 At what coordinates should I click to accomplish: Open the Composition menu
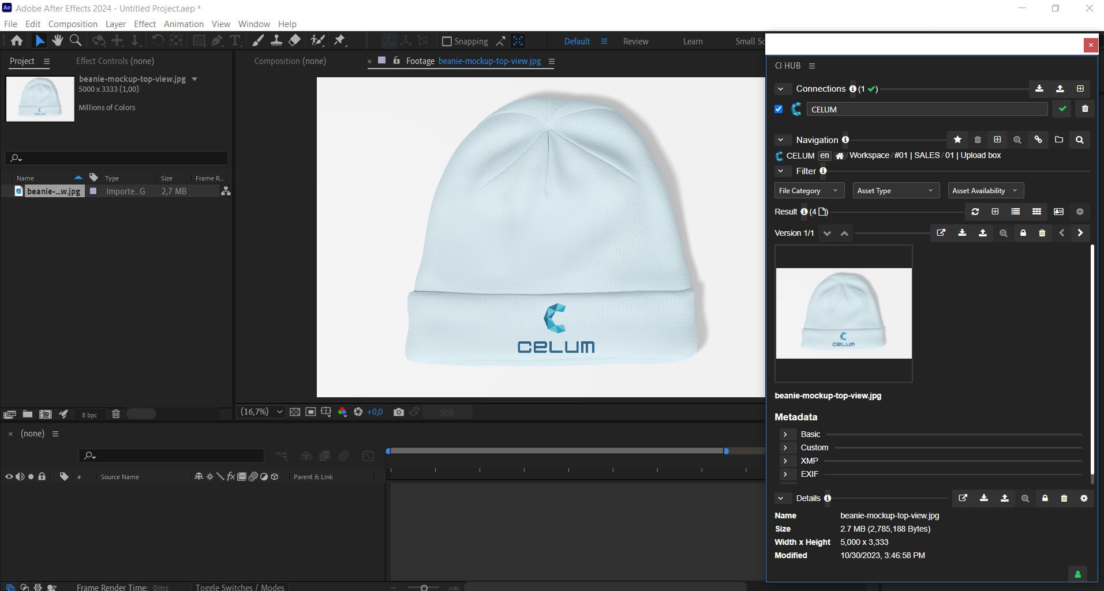point(73,24)
